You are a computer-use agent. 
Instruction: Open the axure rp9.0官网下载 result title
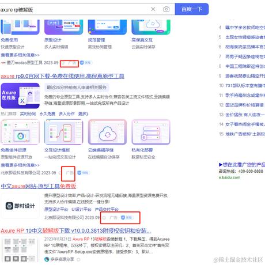pos(62,76)
